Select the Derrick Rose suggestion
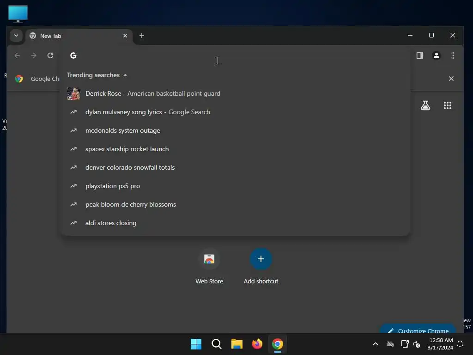Screen dimensions: 473x355 [236, 93]
